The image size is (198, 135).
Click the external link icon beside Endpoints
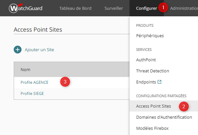click(159, 82)
